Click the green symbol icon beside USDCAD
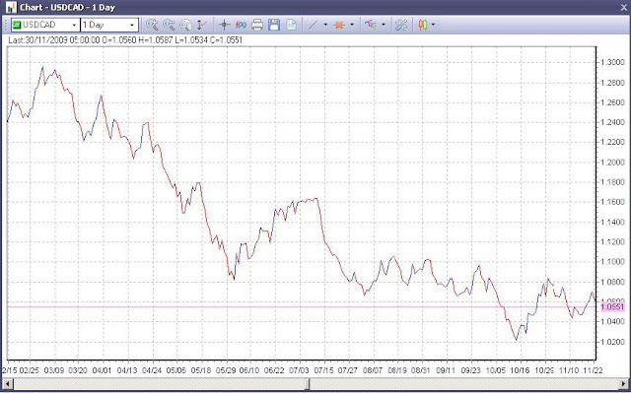The height and width of the screenshot is (393, 631). (x=17, y=25)
